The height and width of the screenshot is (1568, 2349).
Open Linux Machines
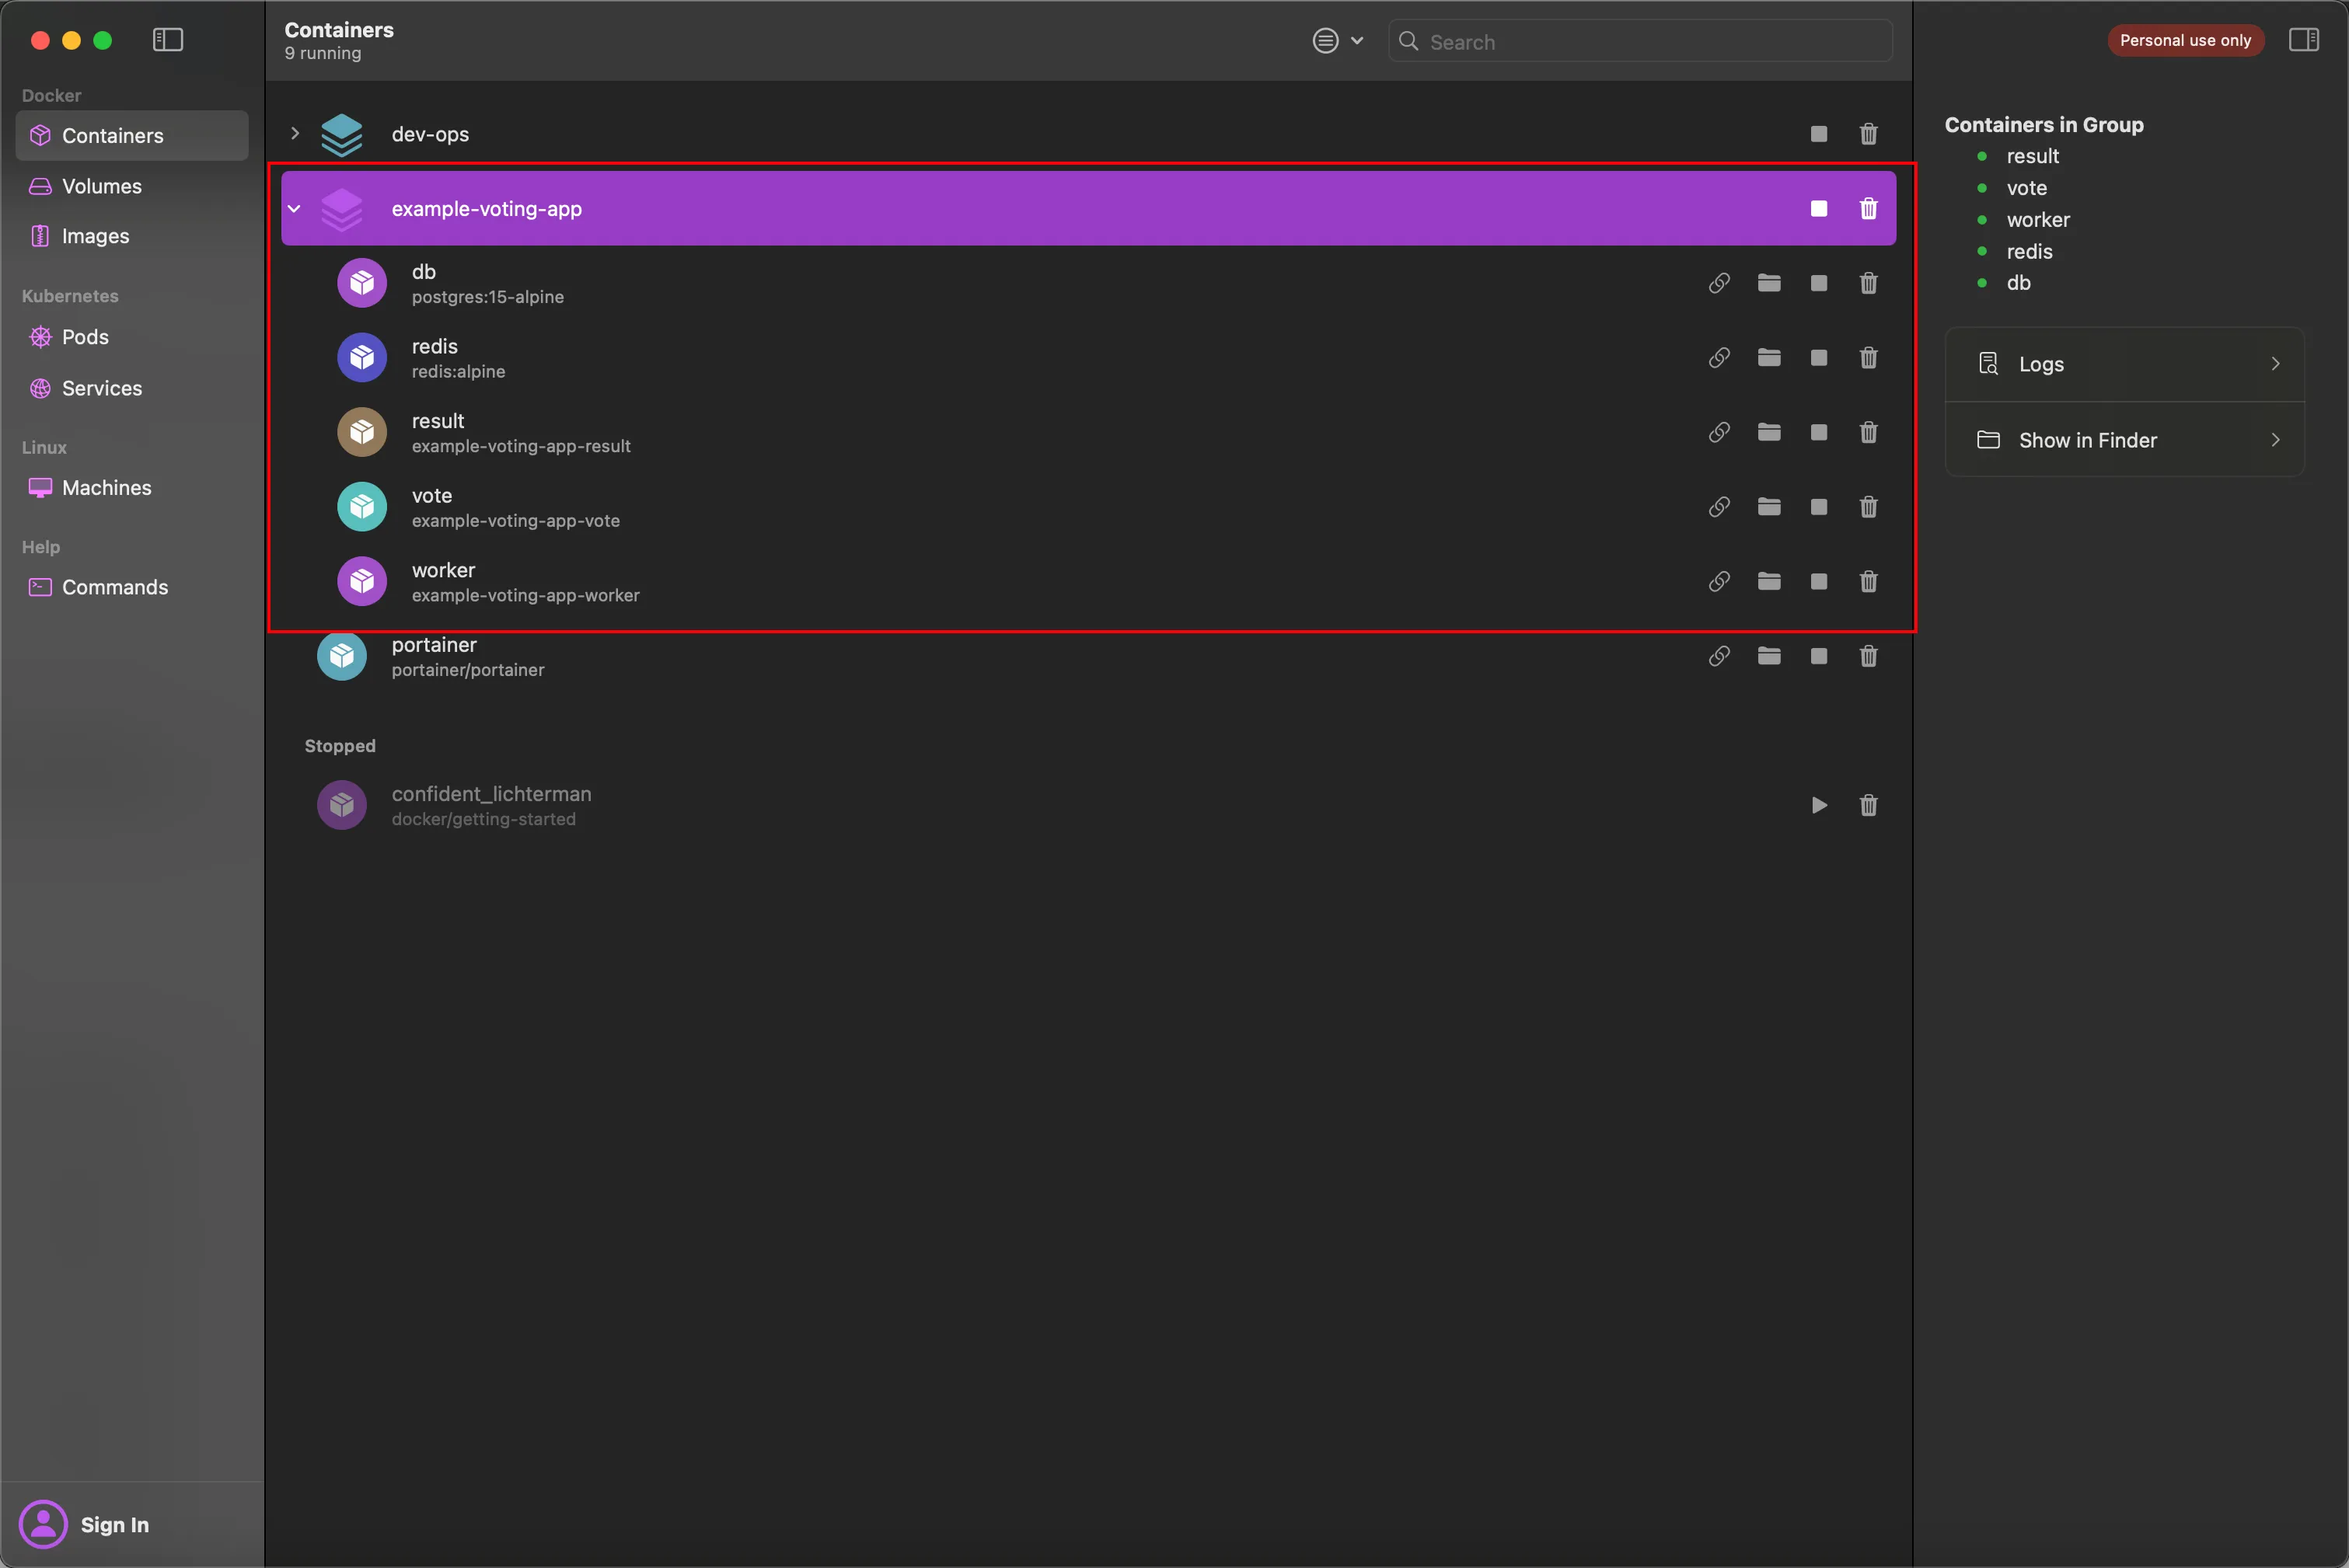[132, 488]
